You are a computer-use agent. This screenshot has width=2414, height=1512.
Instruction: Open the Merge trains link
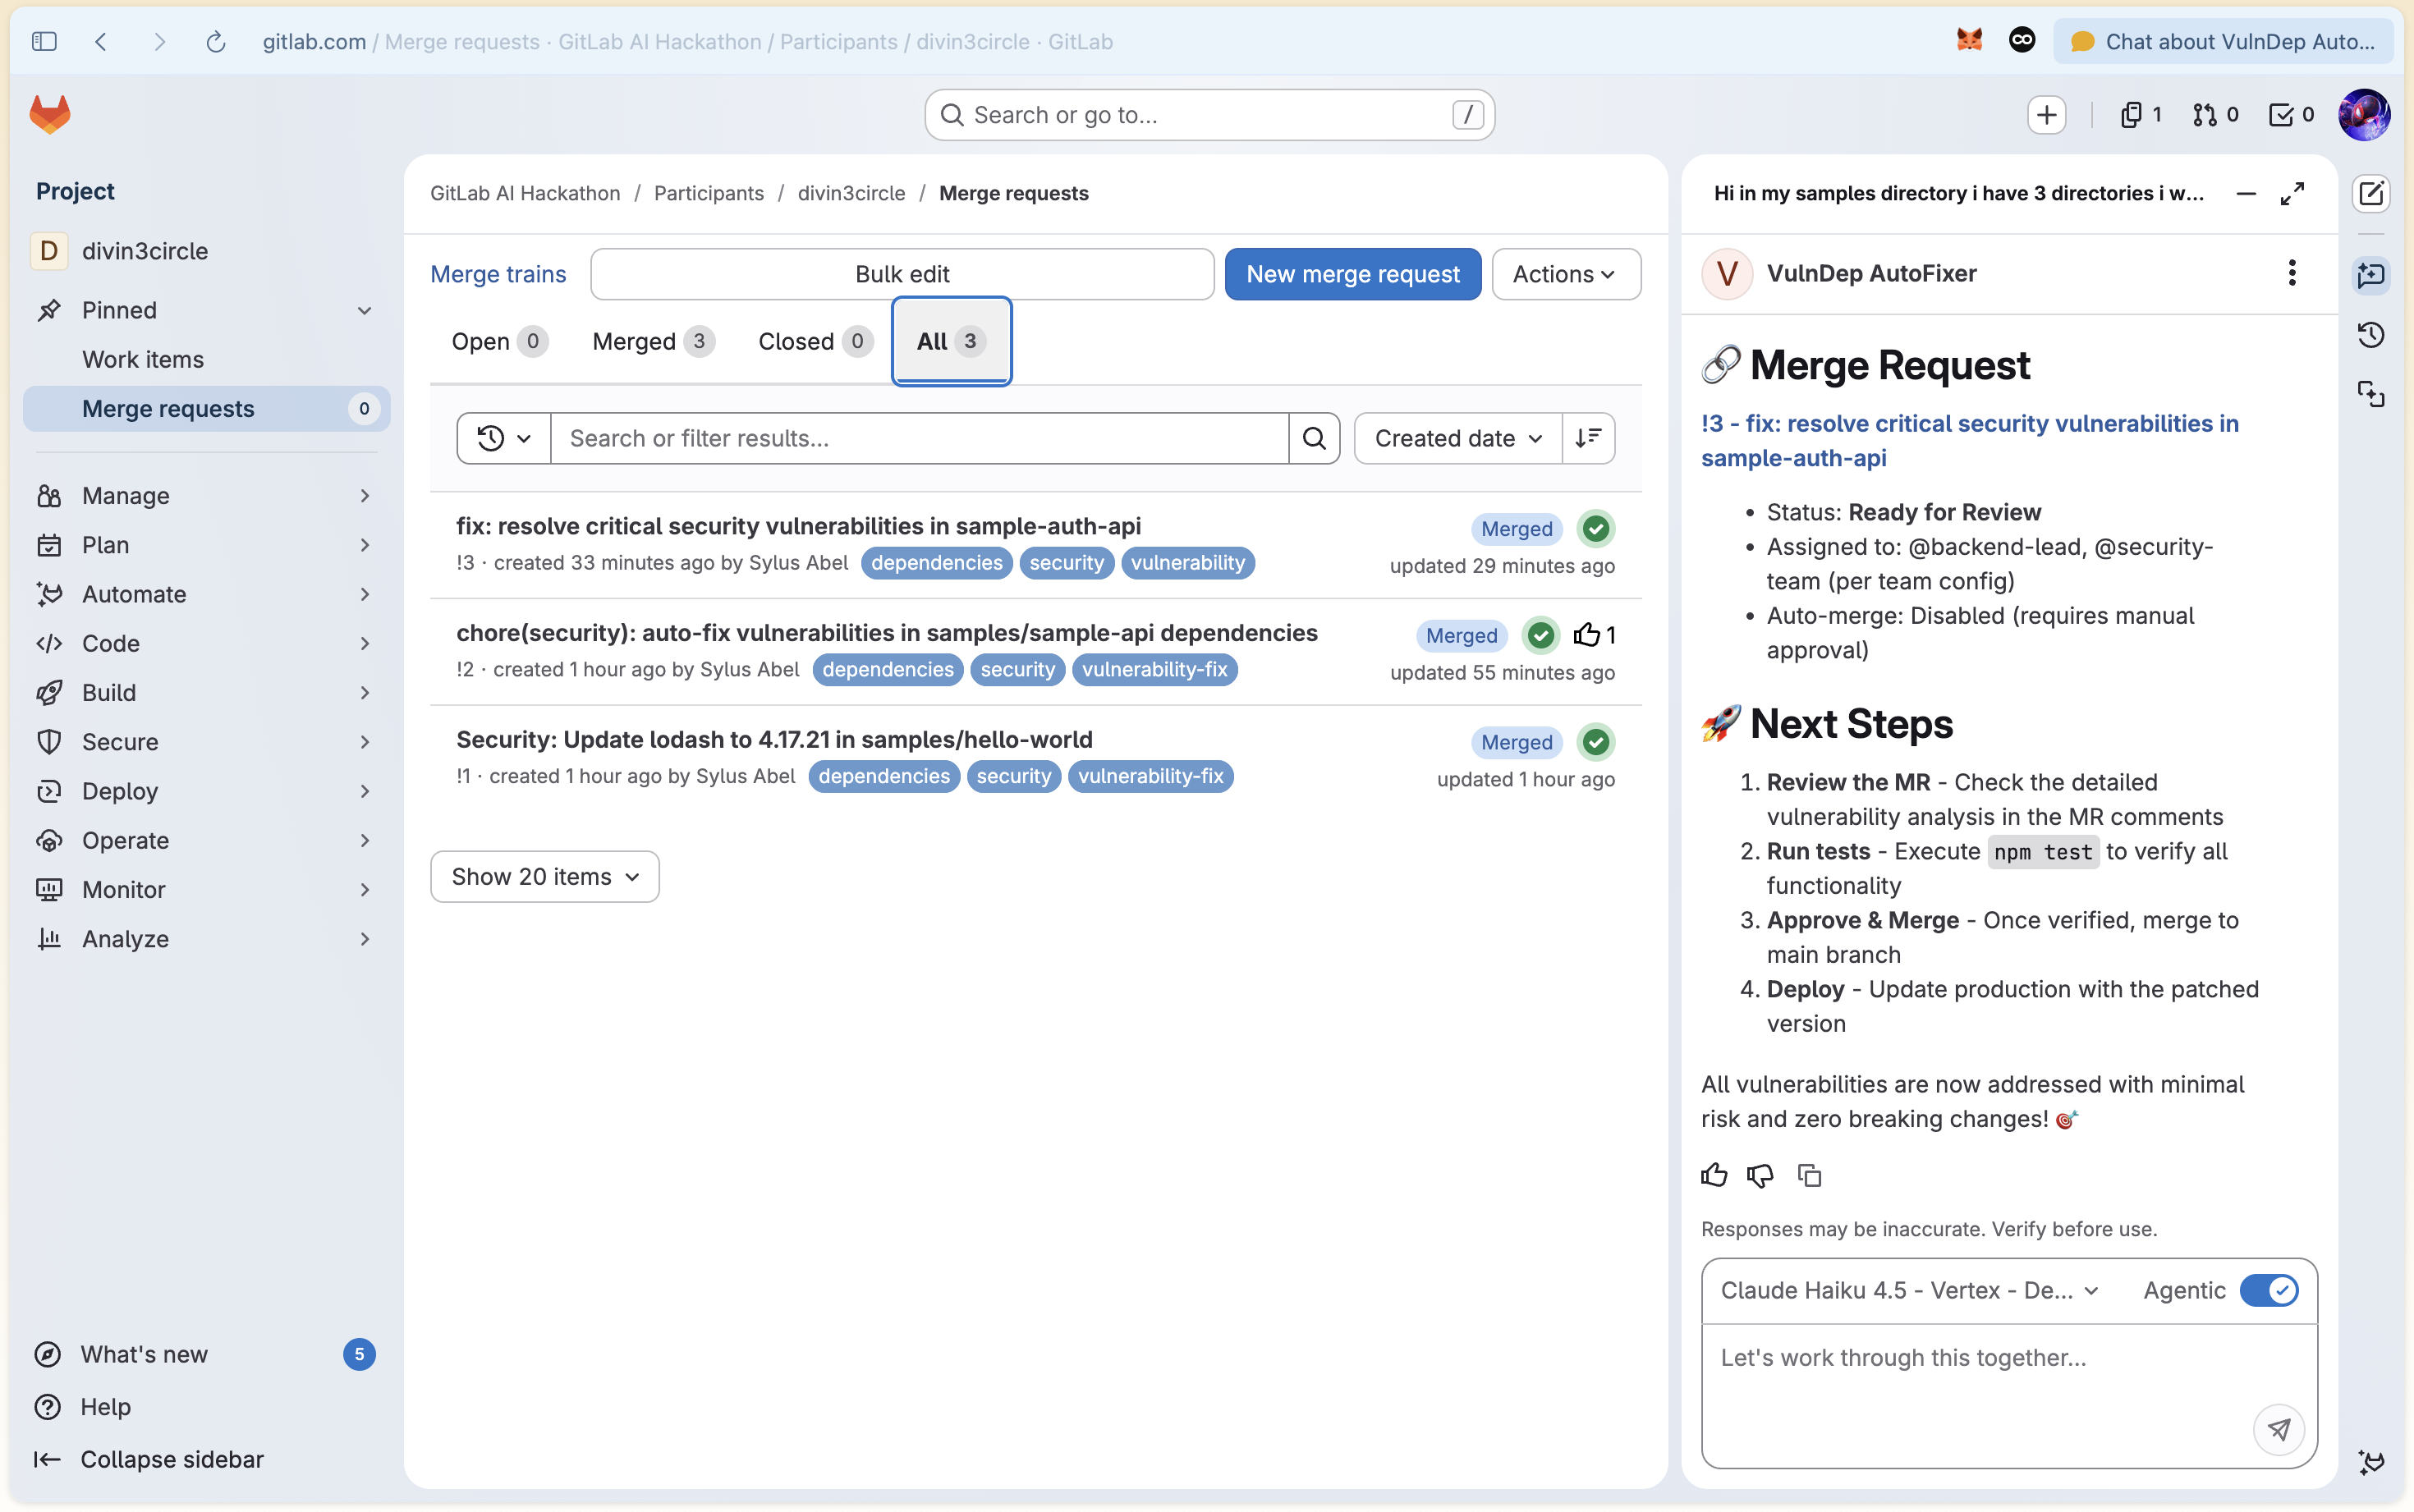(498, 274)
